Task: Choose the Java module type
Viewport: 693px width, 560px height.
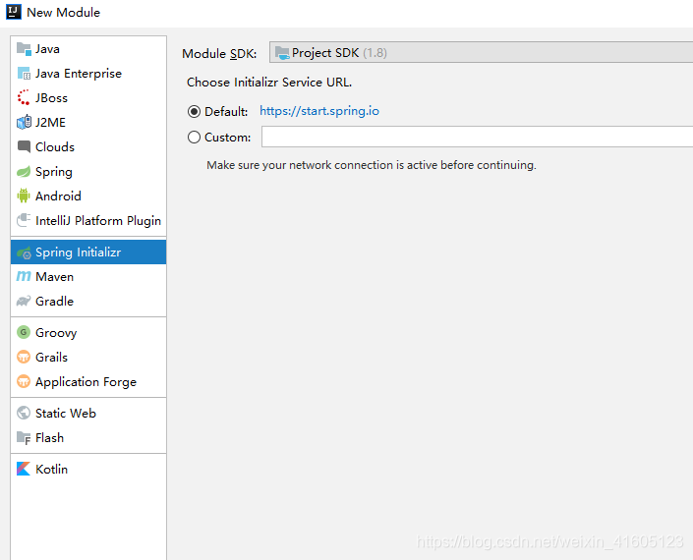Action: (88, 48)
